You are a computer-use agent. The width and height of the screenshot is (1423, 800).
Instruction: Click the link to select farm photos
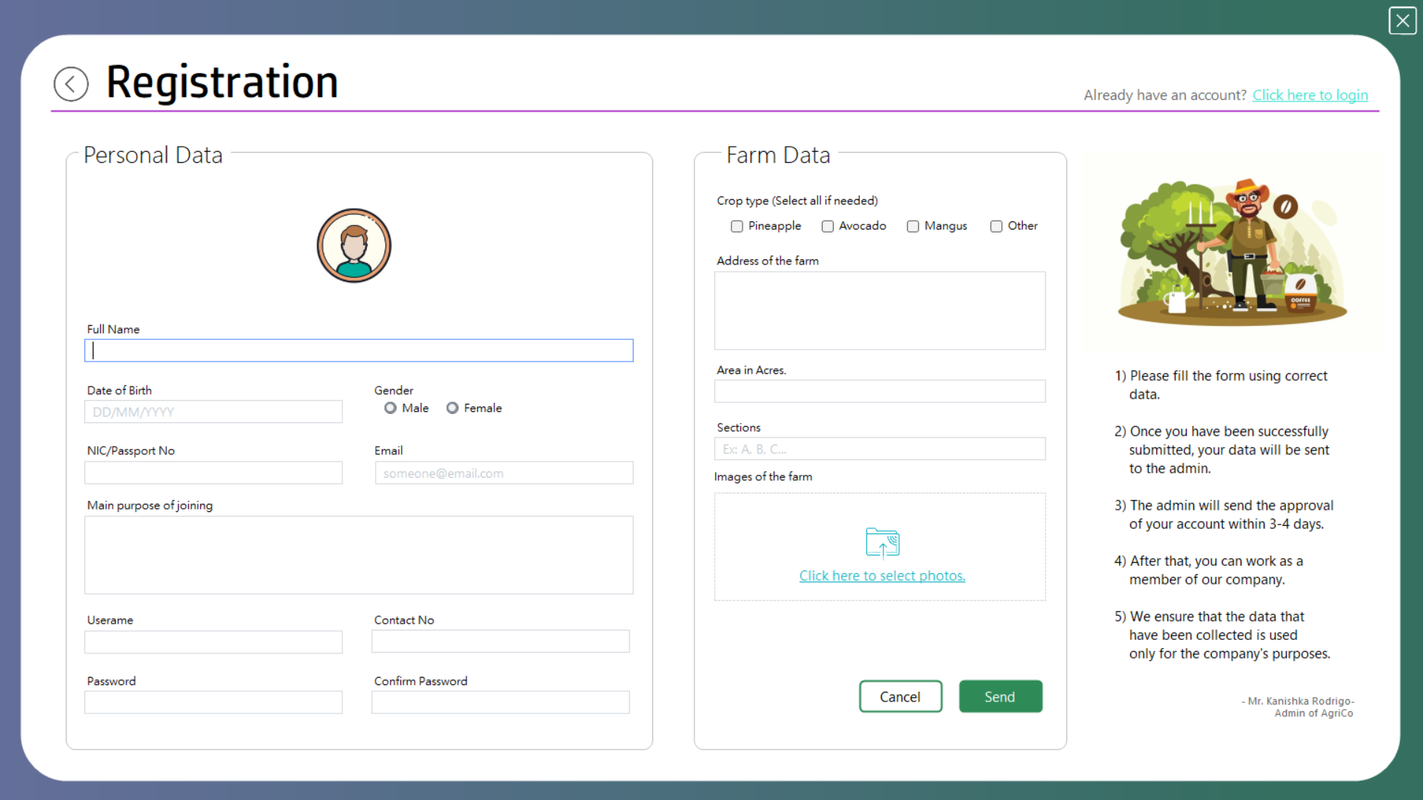pos(881,576)
